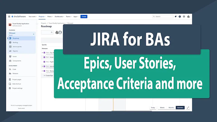
Task: Open the Your work dropdown menu
Action: point(33,17)
